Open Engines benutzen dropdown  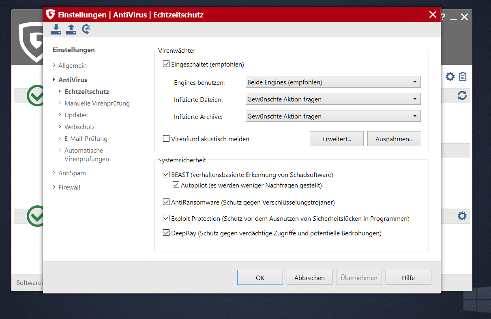pos(333,82)
